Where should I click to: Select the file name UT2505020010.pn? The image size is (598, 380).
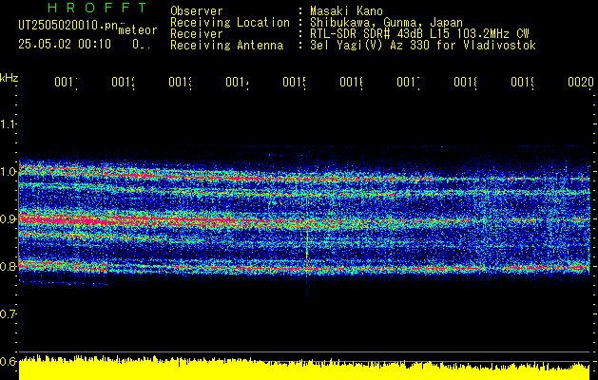click(x=68, y=26)
